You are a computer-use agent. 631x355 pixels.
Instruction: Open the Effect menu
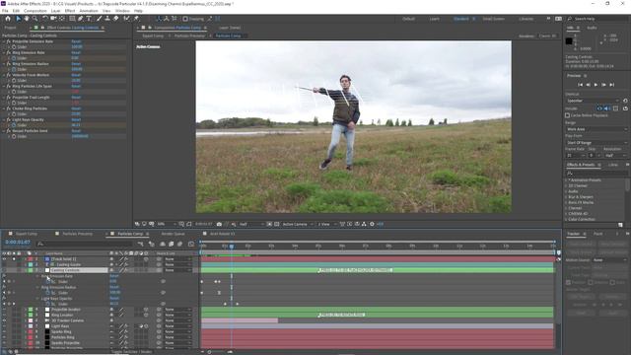70,11
